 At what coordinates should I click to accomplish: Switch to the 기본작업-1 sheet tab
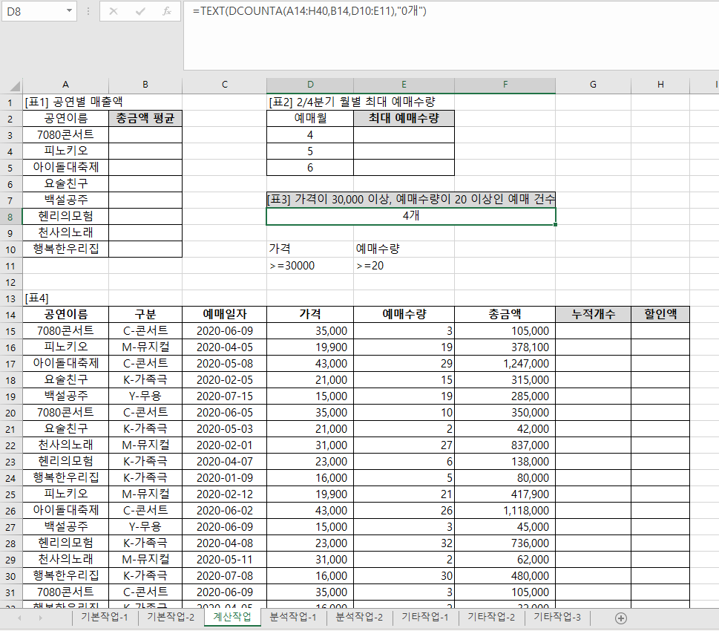coord(105,618)
